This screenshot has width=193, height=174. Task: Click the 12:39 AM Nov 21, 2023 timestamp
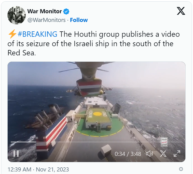pyautogui.click(x=38, y=169)
